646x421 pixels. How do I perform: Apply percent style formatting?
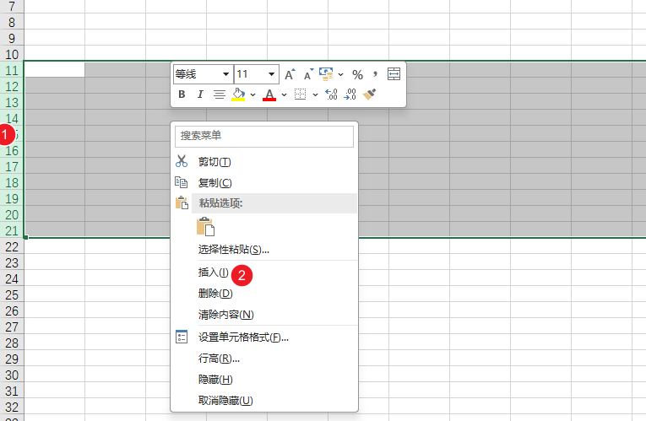click(x=357, y=74)
